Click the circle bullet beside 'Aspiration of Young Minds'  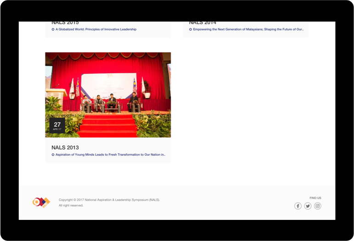(53, 155)
